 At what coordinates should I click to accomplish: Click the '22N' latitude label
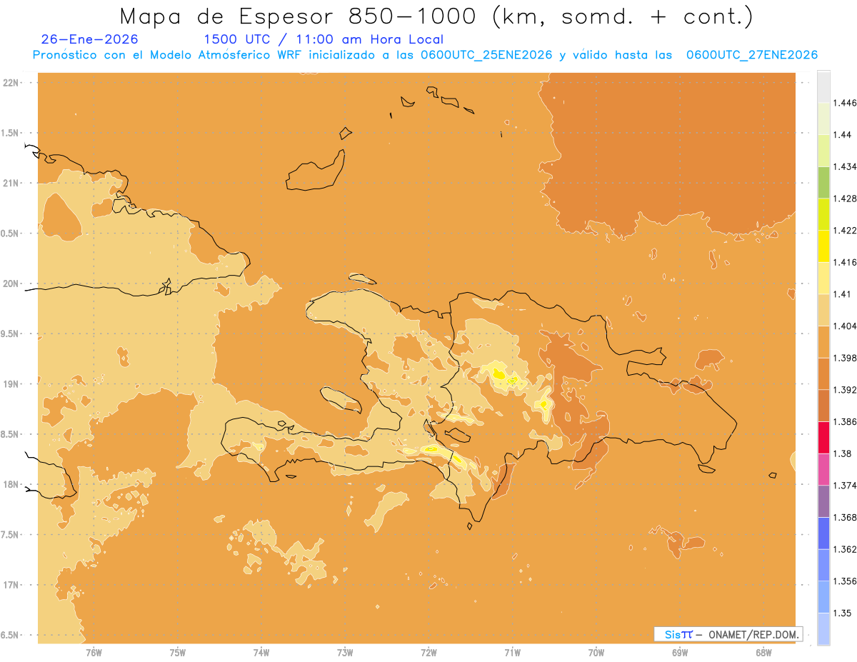click(x=11, y=82)
